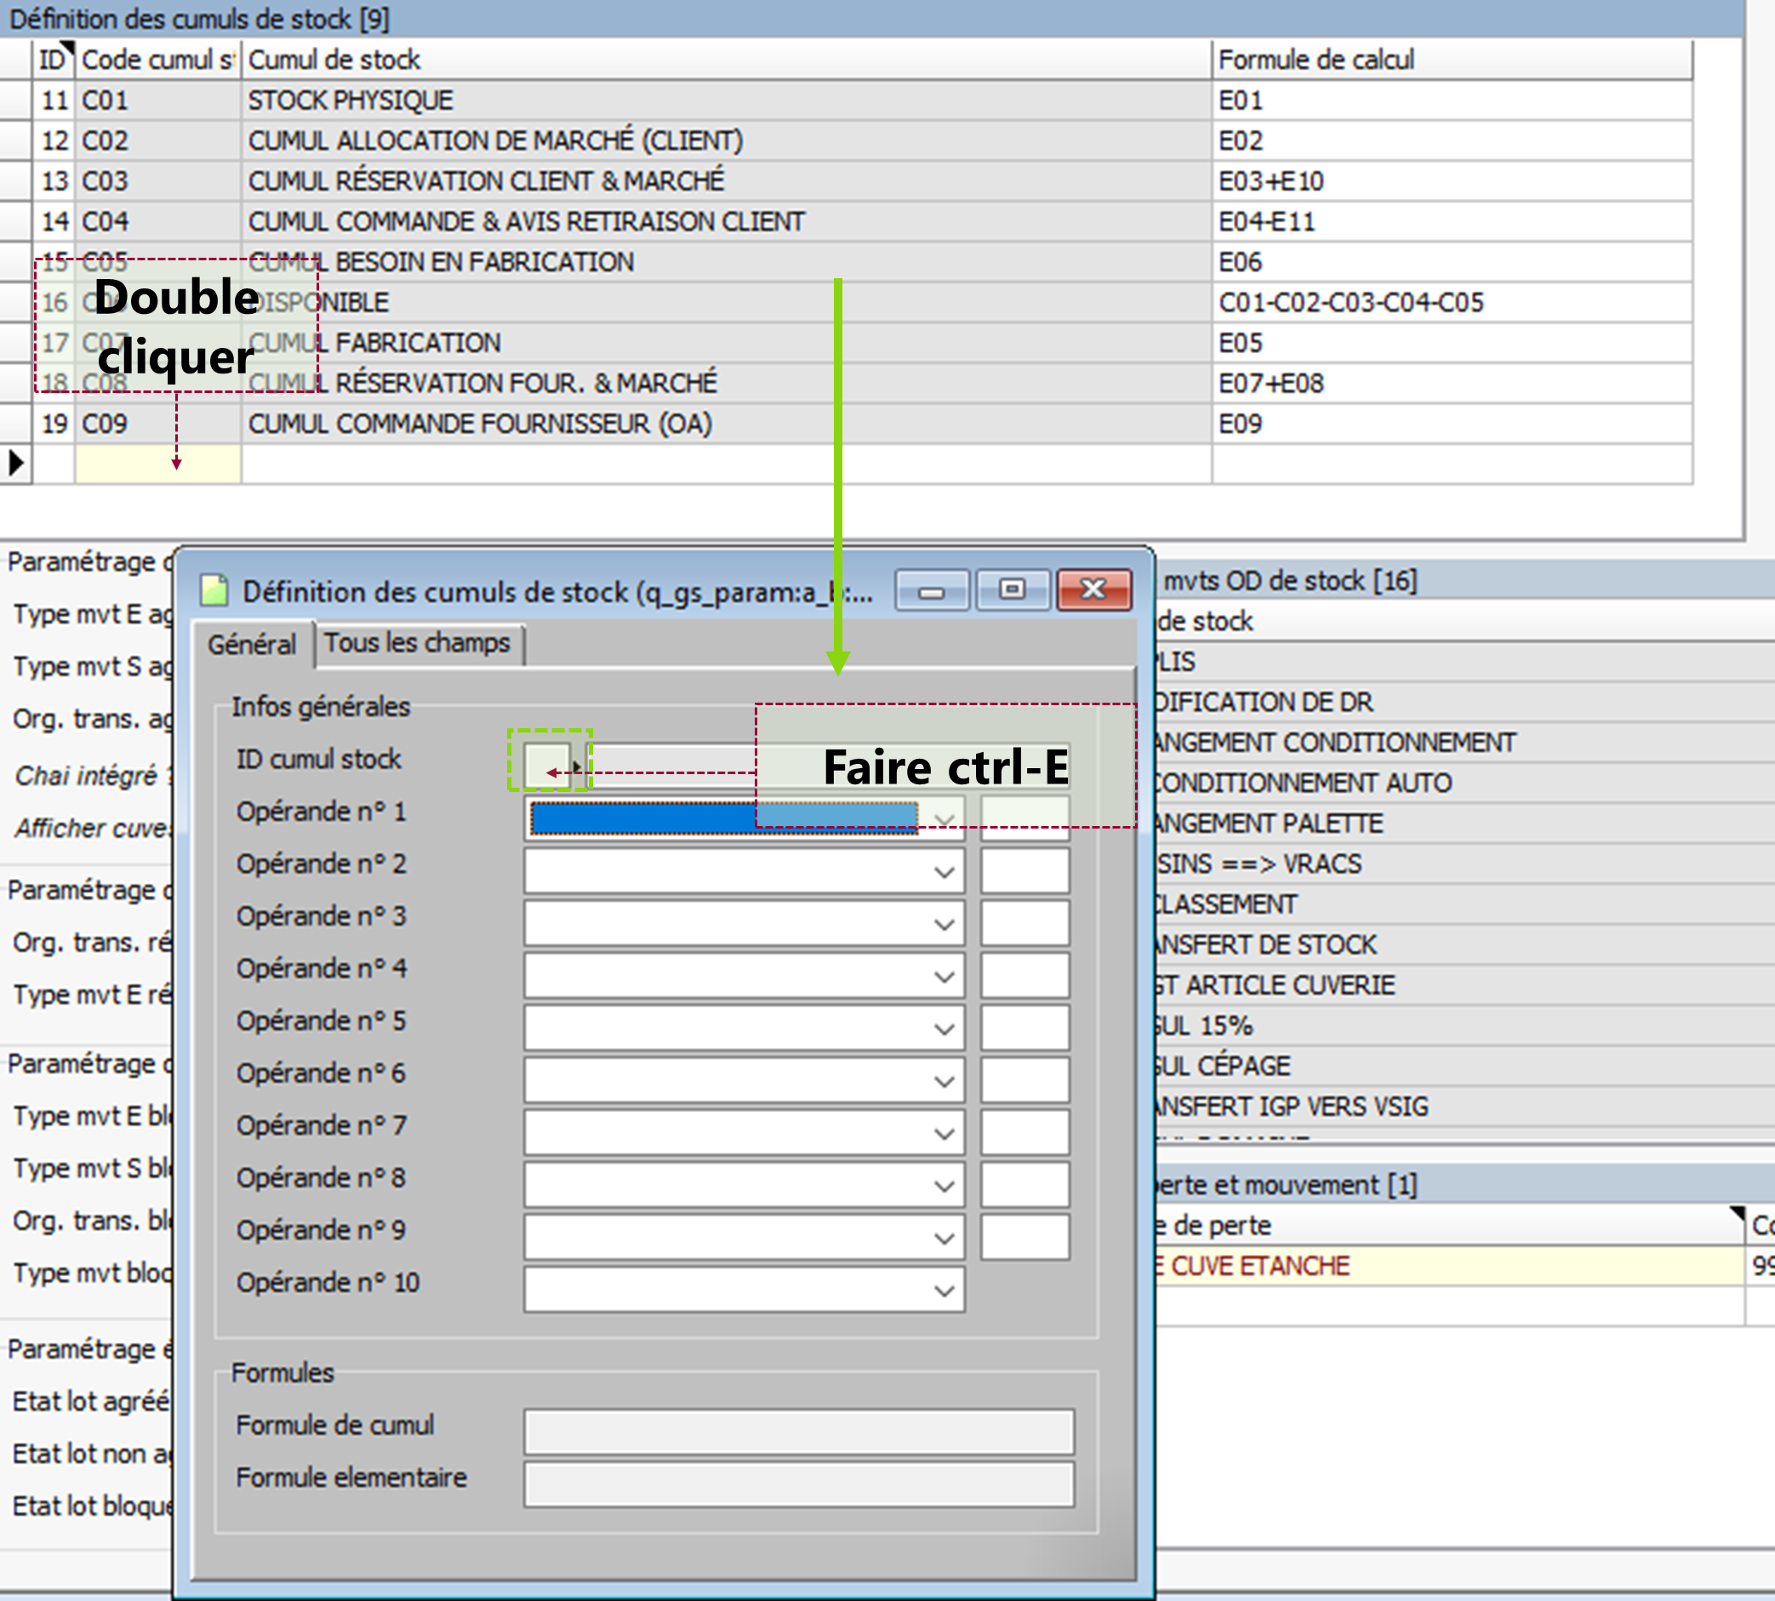Minimize the Définition des cumuls dialog
The width and height of the screenshot is (1775, 1601).
(x=931, y=590)
